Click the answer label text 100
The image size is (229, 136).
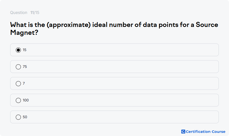click(x=26, y=100)
